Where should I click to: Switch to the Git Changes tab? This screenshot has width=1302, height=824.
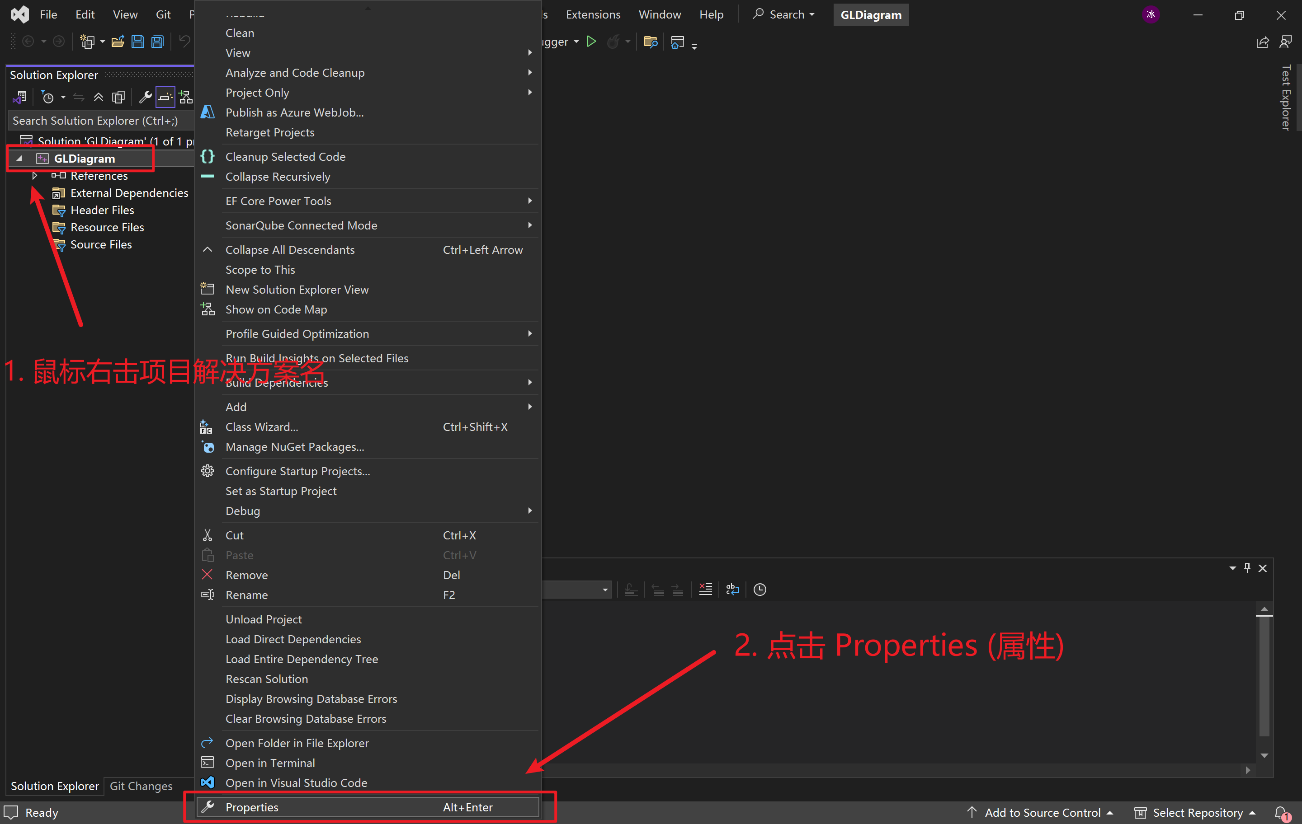click(141, 786)
